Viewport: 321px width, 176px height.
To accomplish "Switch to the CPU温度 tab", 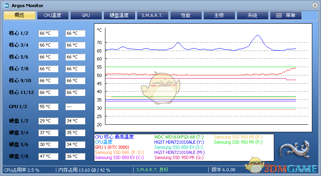I will click(x=53, y=15).
